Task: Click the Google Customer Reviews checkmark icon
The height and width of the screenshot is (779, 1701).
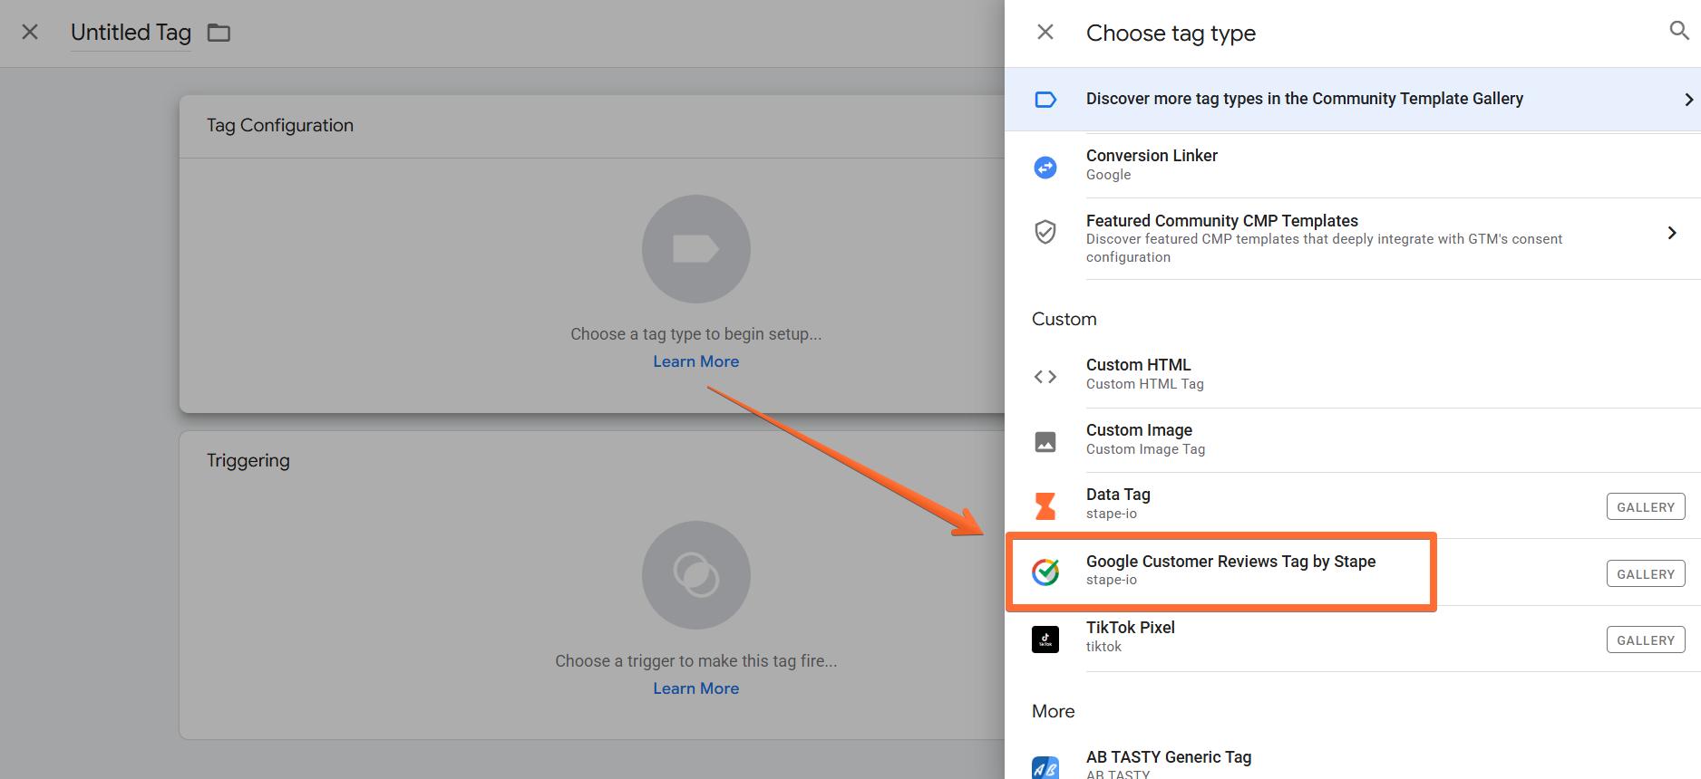Action: [x=1045, y=572]
